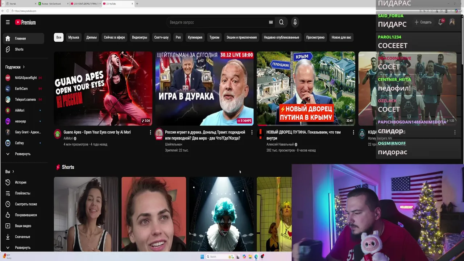Start voice search with the microphone icon
The width and height of the screenshot is (464, 261).
click(x=295, y=22)
